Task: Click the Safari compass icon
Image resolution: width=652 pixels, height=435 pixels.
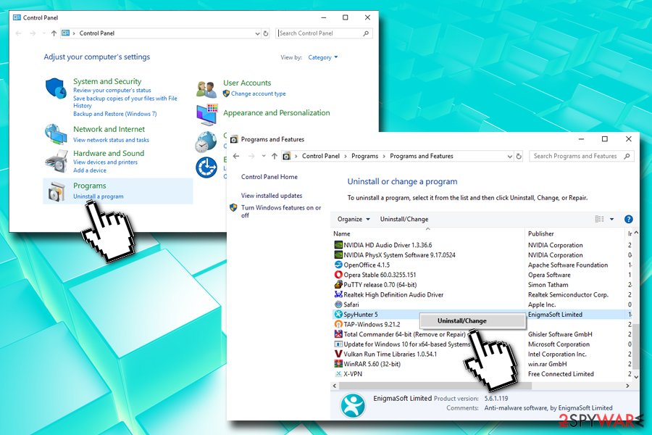Action: pos(338,304)
